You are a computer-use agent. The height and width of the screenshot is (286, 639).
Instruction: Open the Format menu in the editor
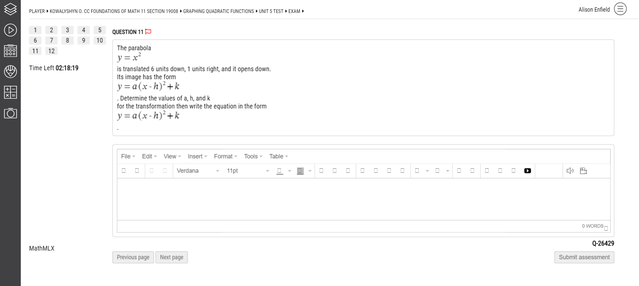coord(225,156)
